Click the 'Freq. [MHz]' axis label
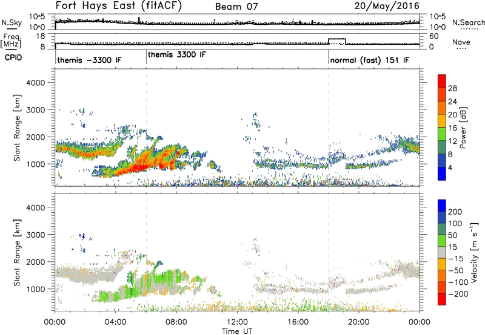485x335 pixels. click(12, 41)
